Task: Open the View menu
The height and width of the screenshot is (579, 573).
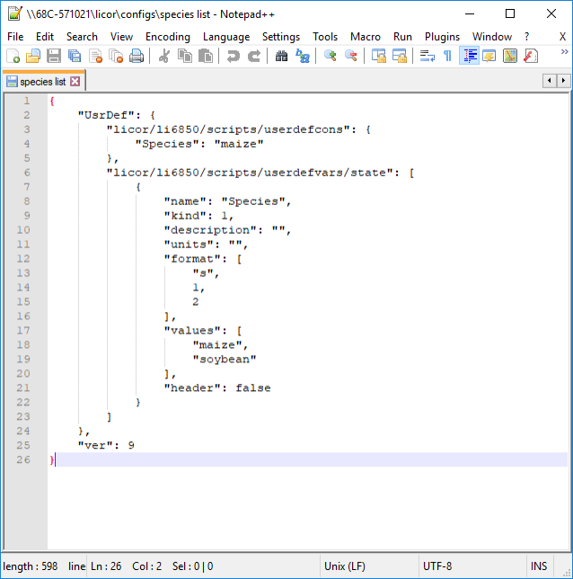Action: tap(121, 37)
